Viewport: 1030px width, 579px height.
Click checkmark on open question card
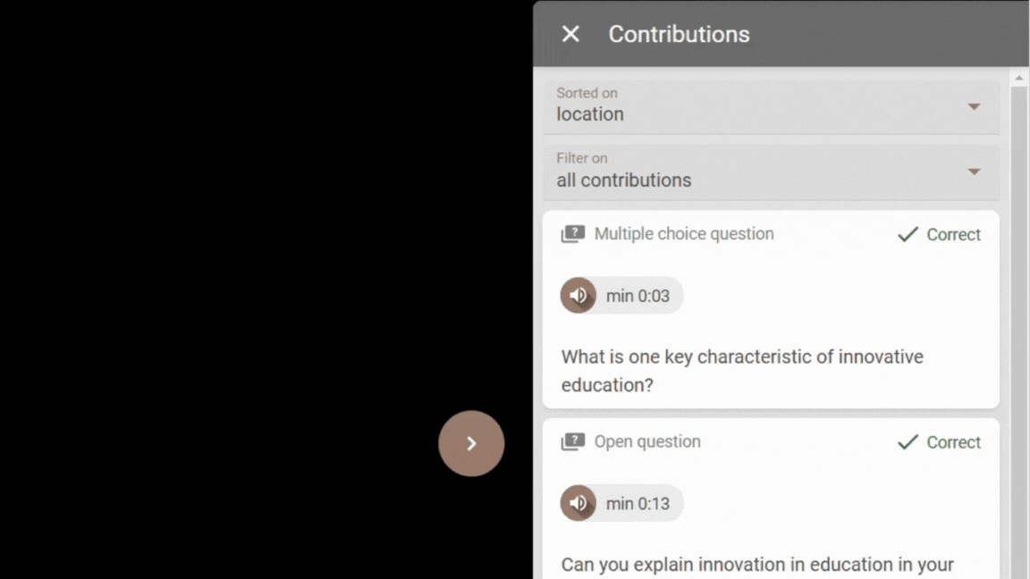pyautogui.click(x=908, y=441)
